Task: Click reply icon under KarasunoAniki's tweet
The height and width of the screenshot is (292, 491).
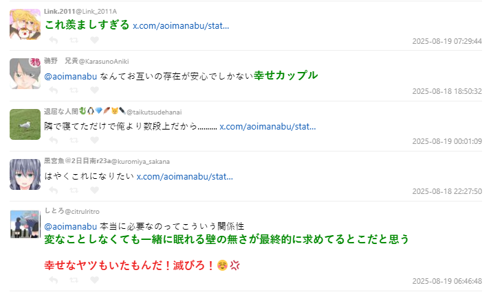Action: point(54,90)
